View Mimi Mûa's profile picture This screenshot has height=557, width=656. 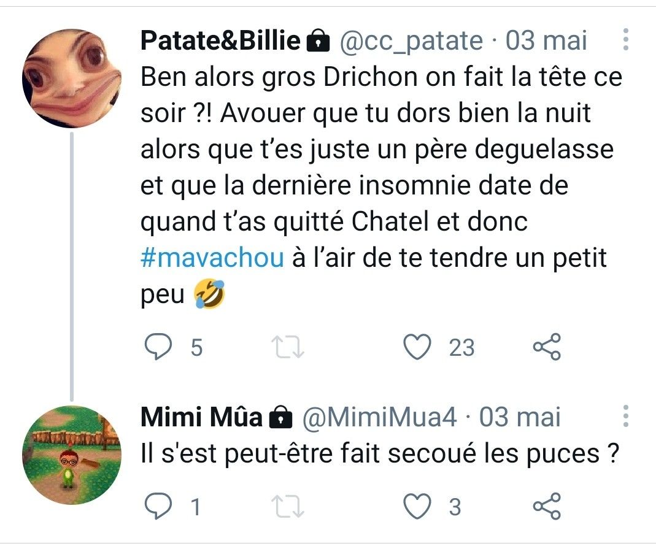71,455
